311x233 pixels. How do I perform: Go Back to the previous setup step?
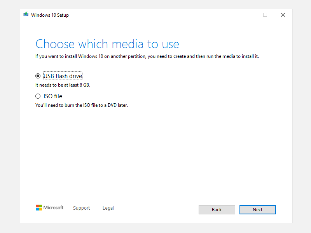coord(217,210)
